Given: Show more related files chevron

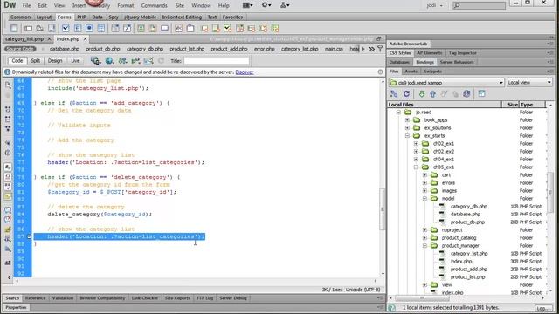Looking at the screenshot, I should click(371, 49).
